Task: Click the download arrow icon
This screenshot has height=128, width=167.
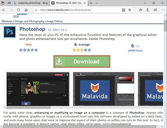Action: tap(59, 61)
